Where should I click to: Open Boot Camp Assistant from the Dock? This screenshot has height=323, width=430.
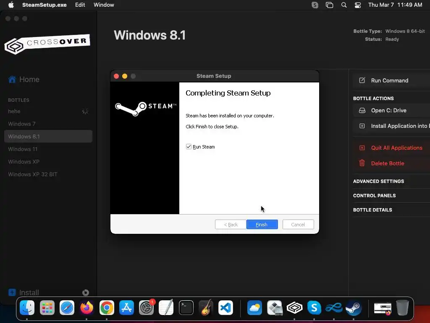pos(275,307)
